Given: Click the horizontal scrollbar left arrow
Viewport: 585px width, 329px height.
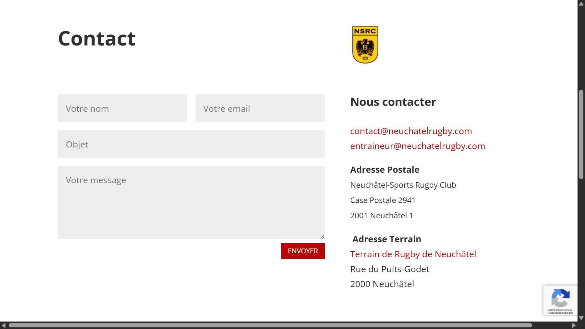Looking at the screenshot, I should (x=4, y=325).
